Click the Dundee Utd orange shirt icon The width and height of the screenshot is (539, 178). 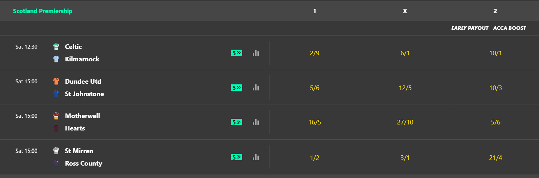[56, 81]
